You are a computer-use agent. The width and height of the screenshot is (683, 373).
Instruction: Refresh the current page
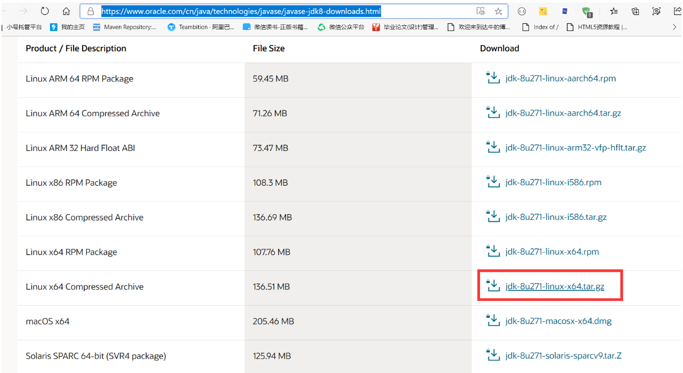point(45,11)
